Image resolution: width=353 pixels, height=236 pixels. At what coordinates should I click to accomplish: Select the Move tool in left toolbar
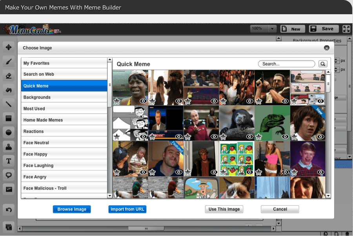[x=9, y=48]
